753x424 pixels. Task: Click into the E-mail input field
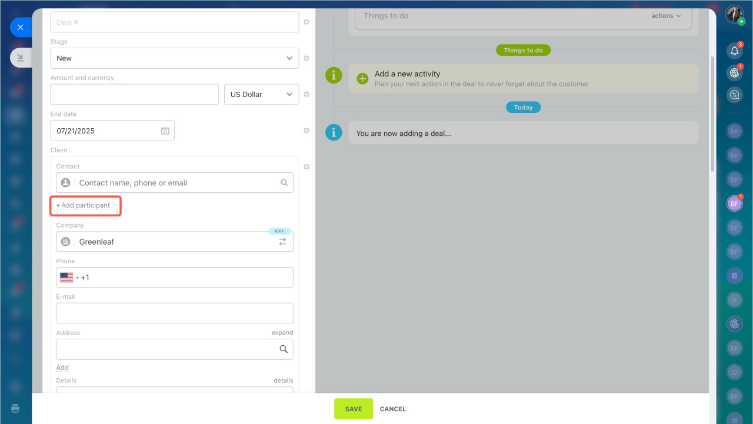pyautogui.click(x=174, y=313)
